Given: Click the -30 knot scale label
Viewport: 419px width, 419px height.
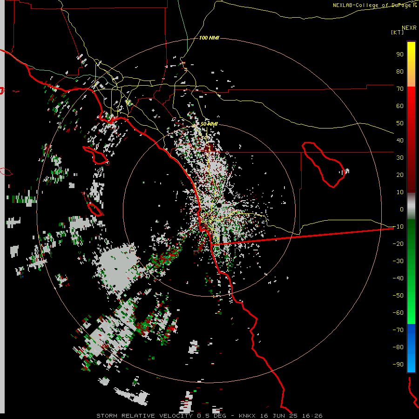Looking at the screenshot, I should pos(398,261).
